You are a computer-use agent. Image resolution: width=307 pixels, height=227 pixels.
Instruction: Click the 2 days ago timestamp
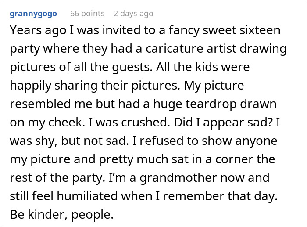[133, 14]
